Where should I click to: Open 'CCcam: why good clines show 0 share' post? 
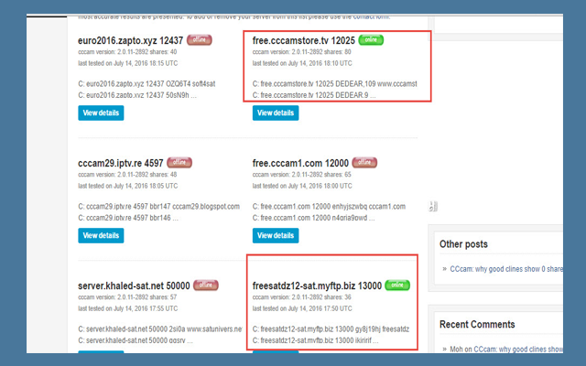506,269
